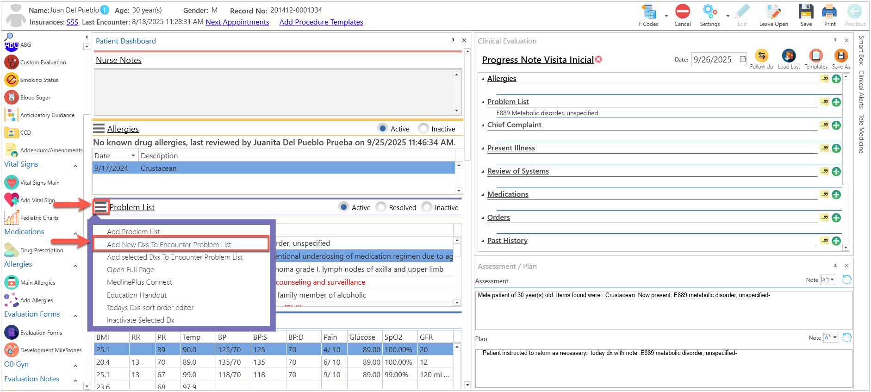Viewport: 871px width, 392px height.
Task: Refresh the Plan text with circular arrow
Action: (846, 337)
